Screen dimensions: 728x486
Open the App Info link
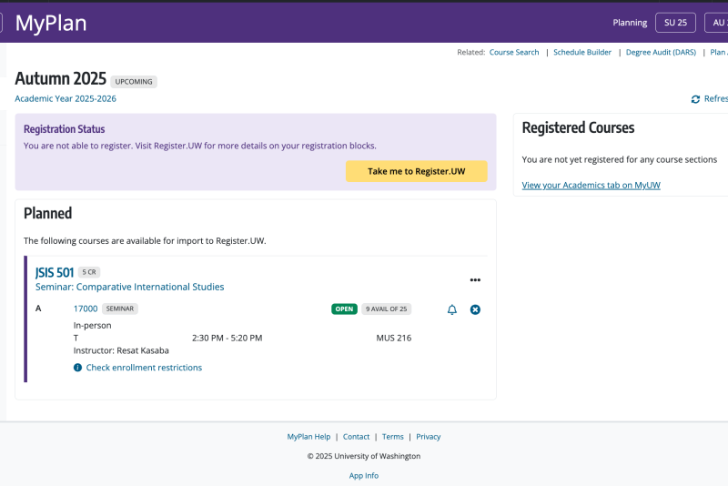tap(363, 476)
